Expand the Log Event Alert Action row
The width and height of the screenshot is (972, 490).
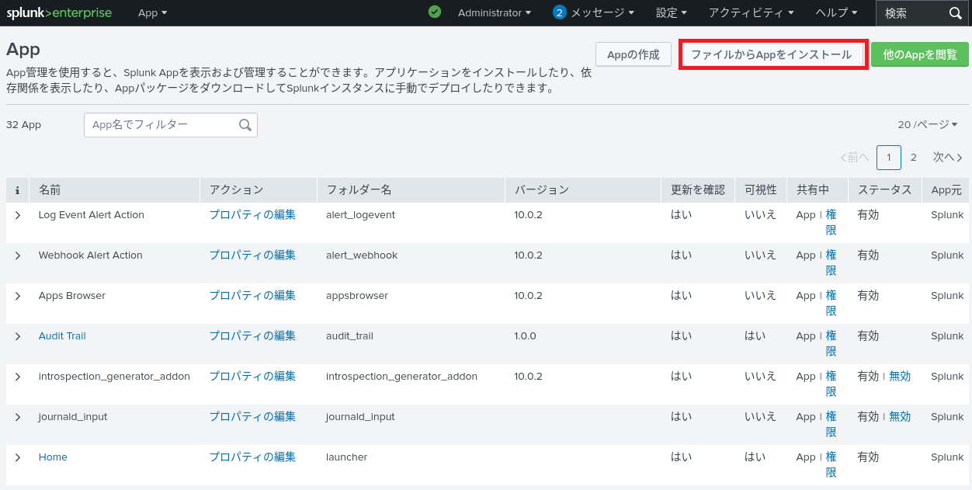18,215
